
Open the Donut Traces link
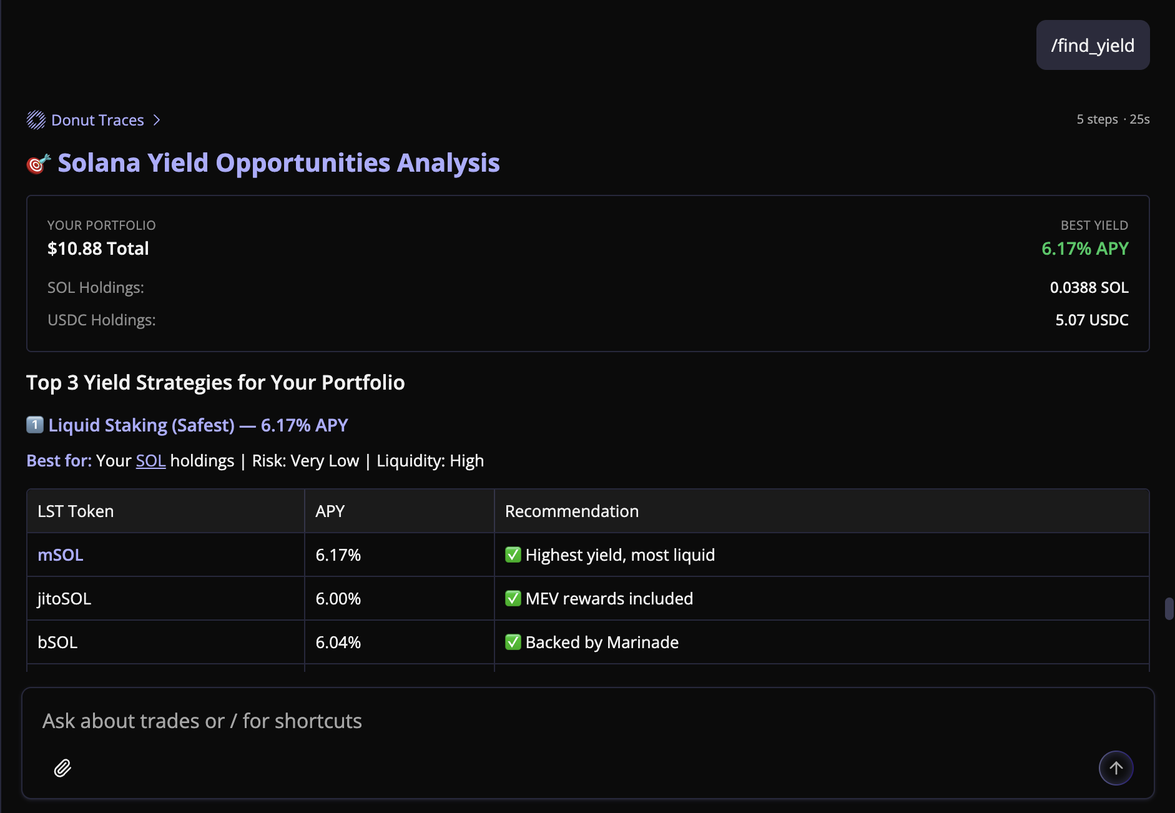point(97,120)
